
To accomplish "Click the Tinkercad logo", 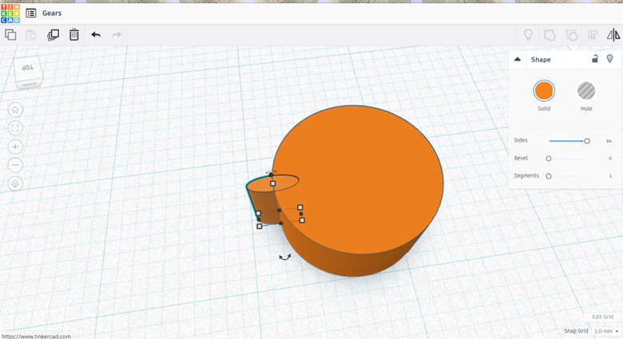I will 10,13.
